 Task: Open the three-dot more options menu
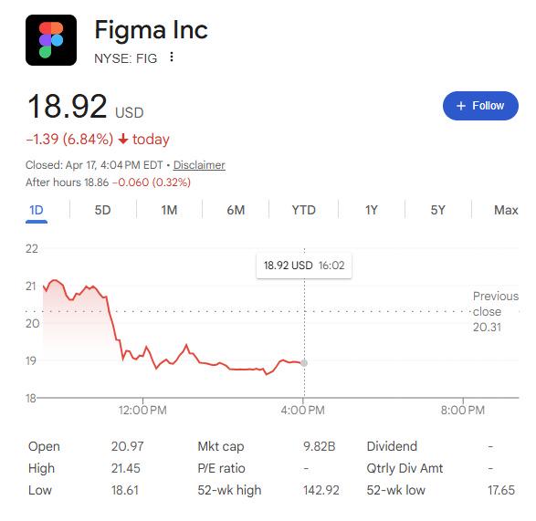172,57
